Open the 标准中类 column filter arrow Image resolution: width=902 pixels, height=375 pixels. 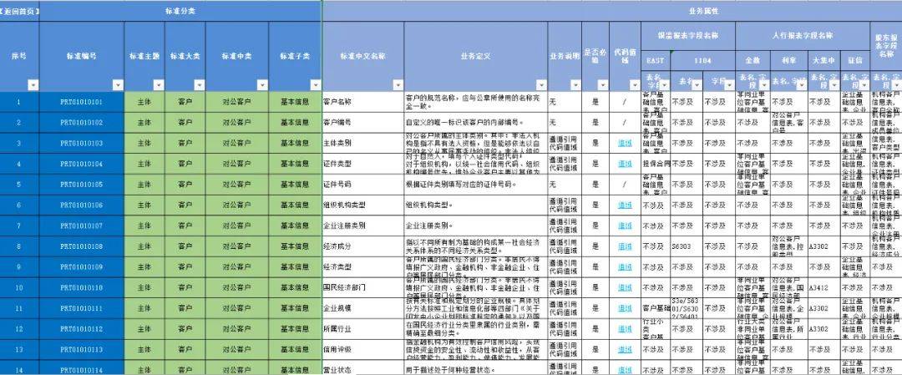click(262, 85)
